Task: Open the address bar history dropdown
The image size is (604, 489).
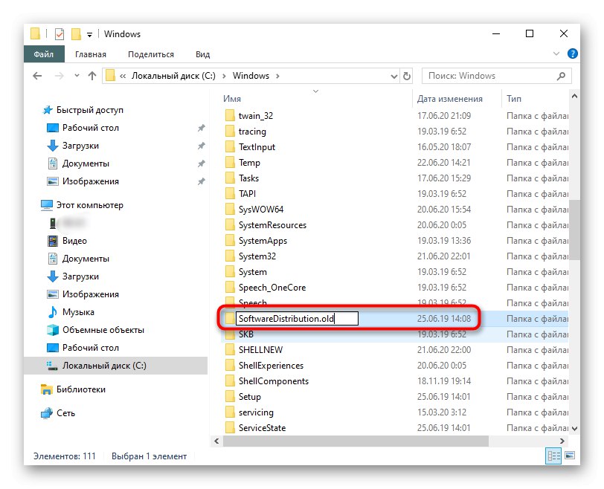Action: 394,75
